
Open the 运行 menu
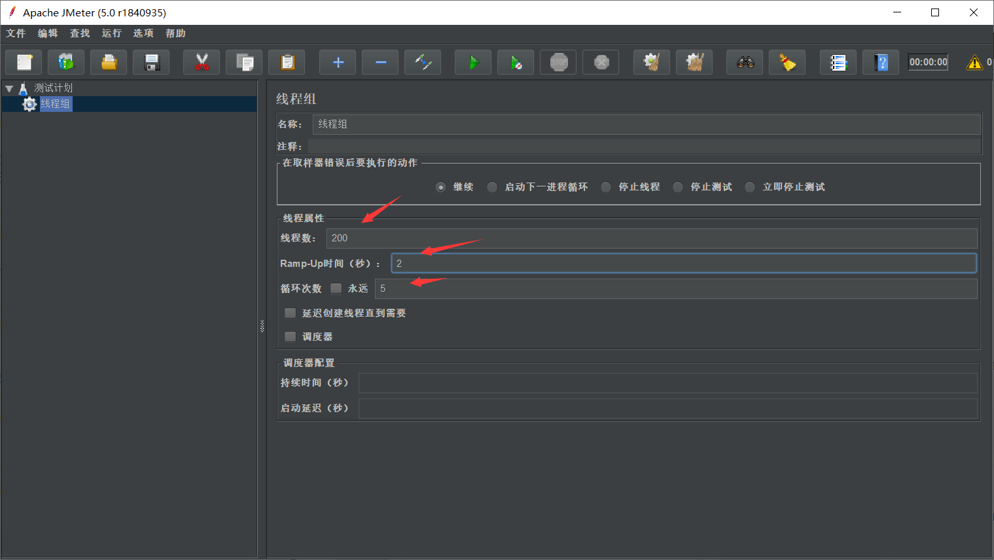[x=112, y=33]
